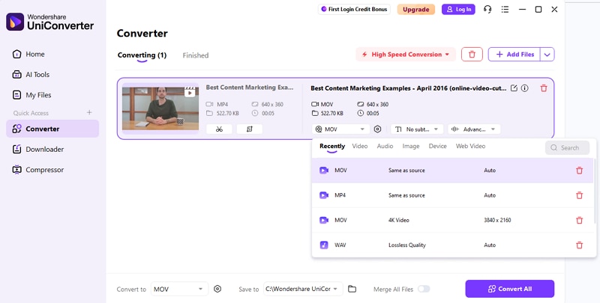The height and width of the screenshot is (303, 600).
Task: Claim the First Login Credit Bonus
Action: point(354,9)
